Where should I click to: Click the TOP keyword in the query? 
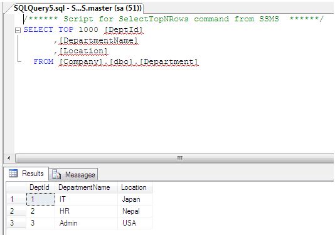point(66,29)
